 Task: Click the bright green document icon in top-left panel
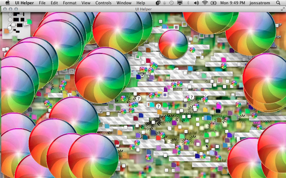point(29,22)
